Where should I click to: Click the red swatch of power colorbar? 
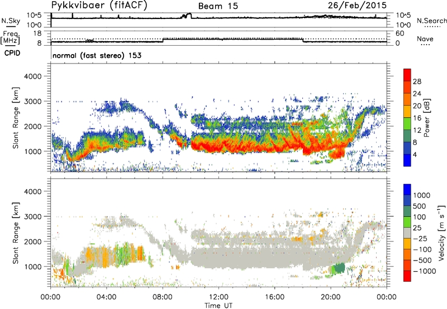click(x=407, y=75)
